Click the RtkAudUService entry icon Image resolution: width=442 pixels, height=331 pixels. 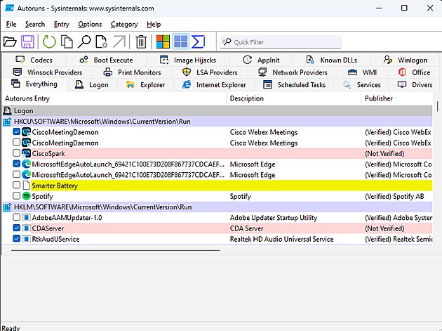click(26, 239)
